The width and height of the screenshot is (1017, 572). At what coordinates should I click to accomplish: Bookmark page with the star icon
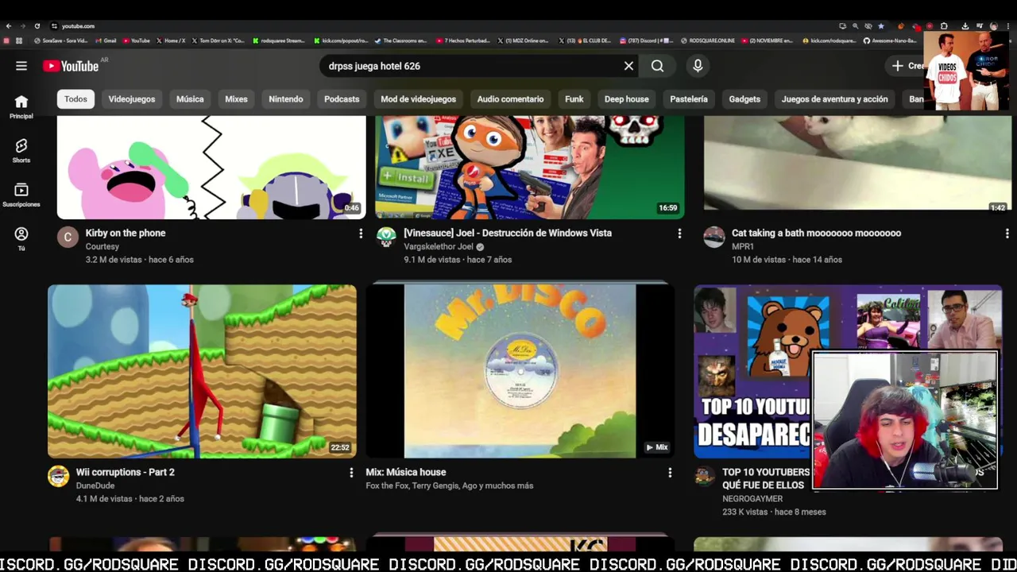tap(880, 26)
